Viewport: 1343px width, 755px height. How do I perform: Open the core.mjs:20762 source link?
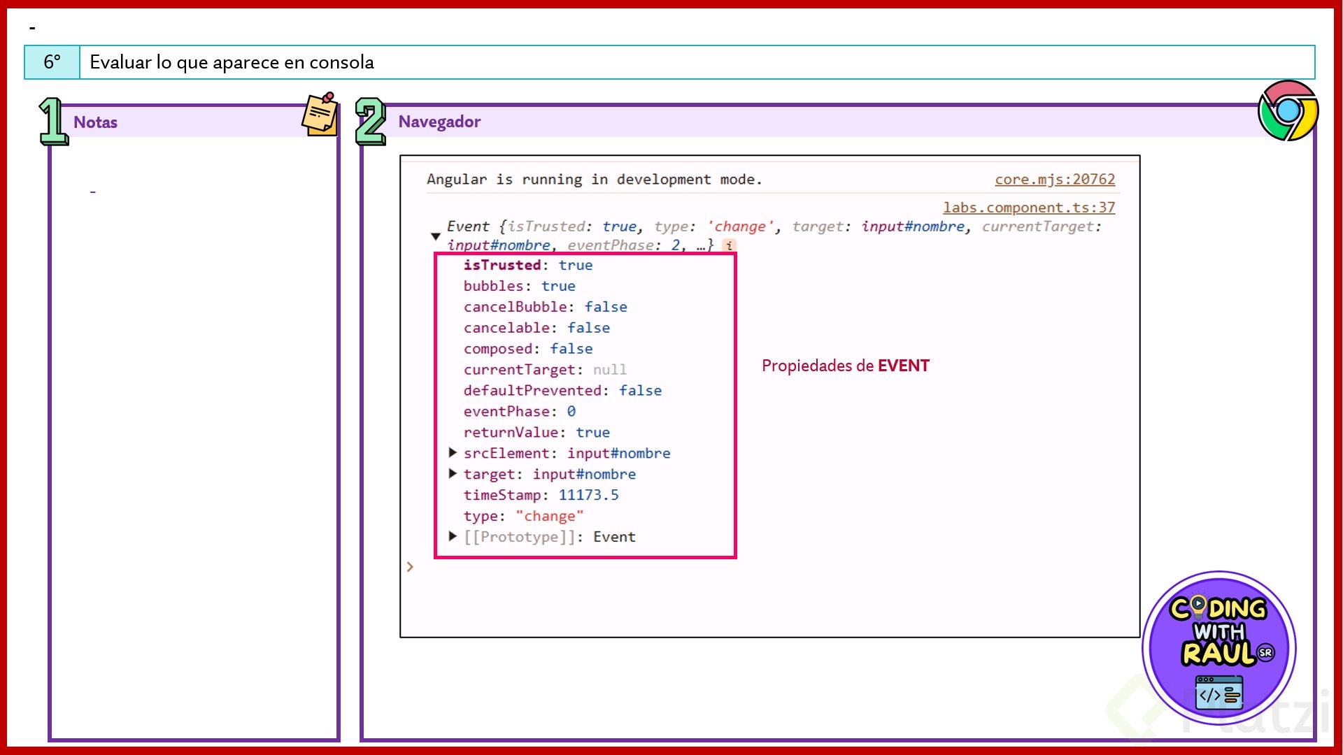tap(1054, 180)
